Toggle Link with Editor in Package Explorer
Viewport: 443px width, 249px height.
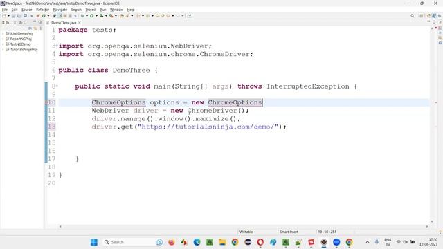[35, 28]
